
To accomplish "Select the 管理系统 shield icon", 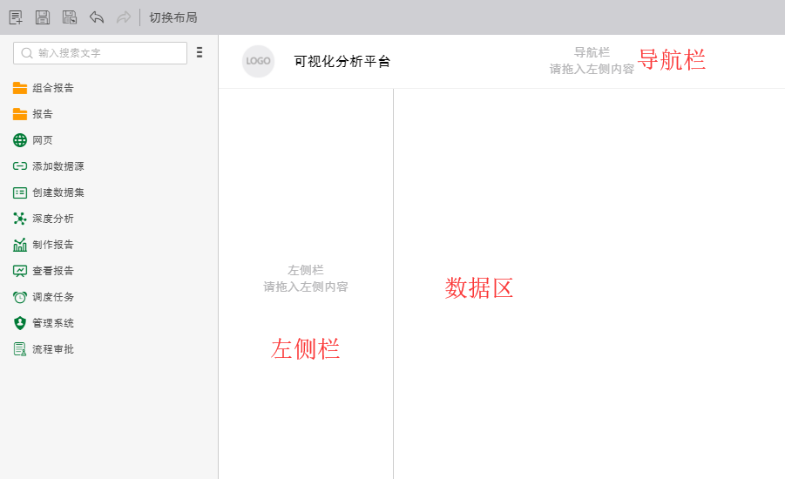I will [x=20, y=323].
